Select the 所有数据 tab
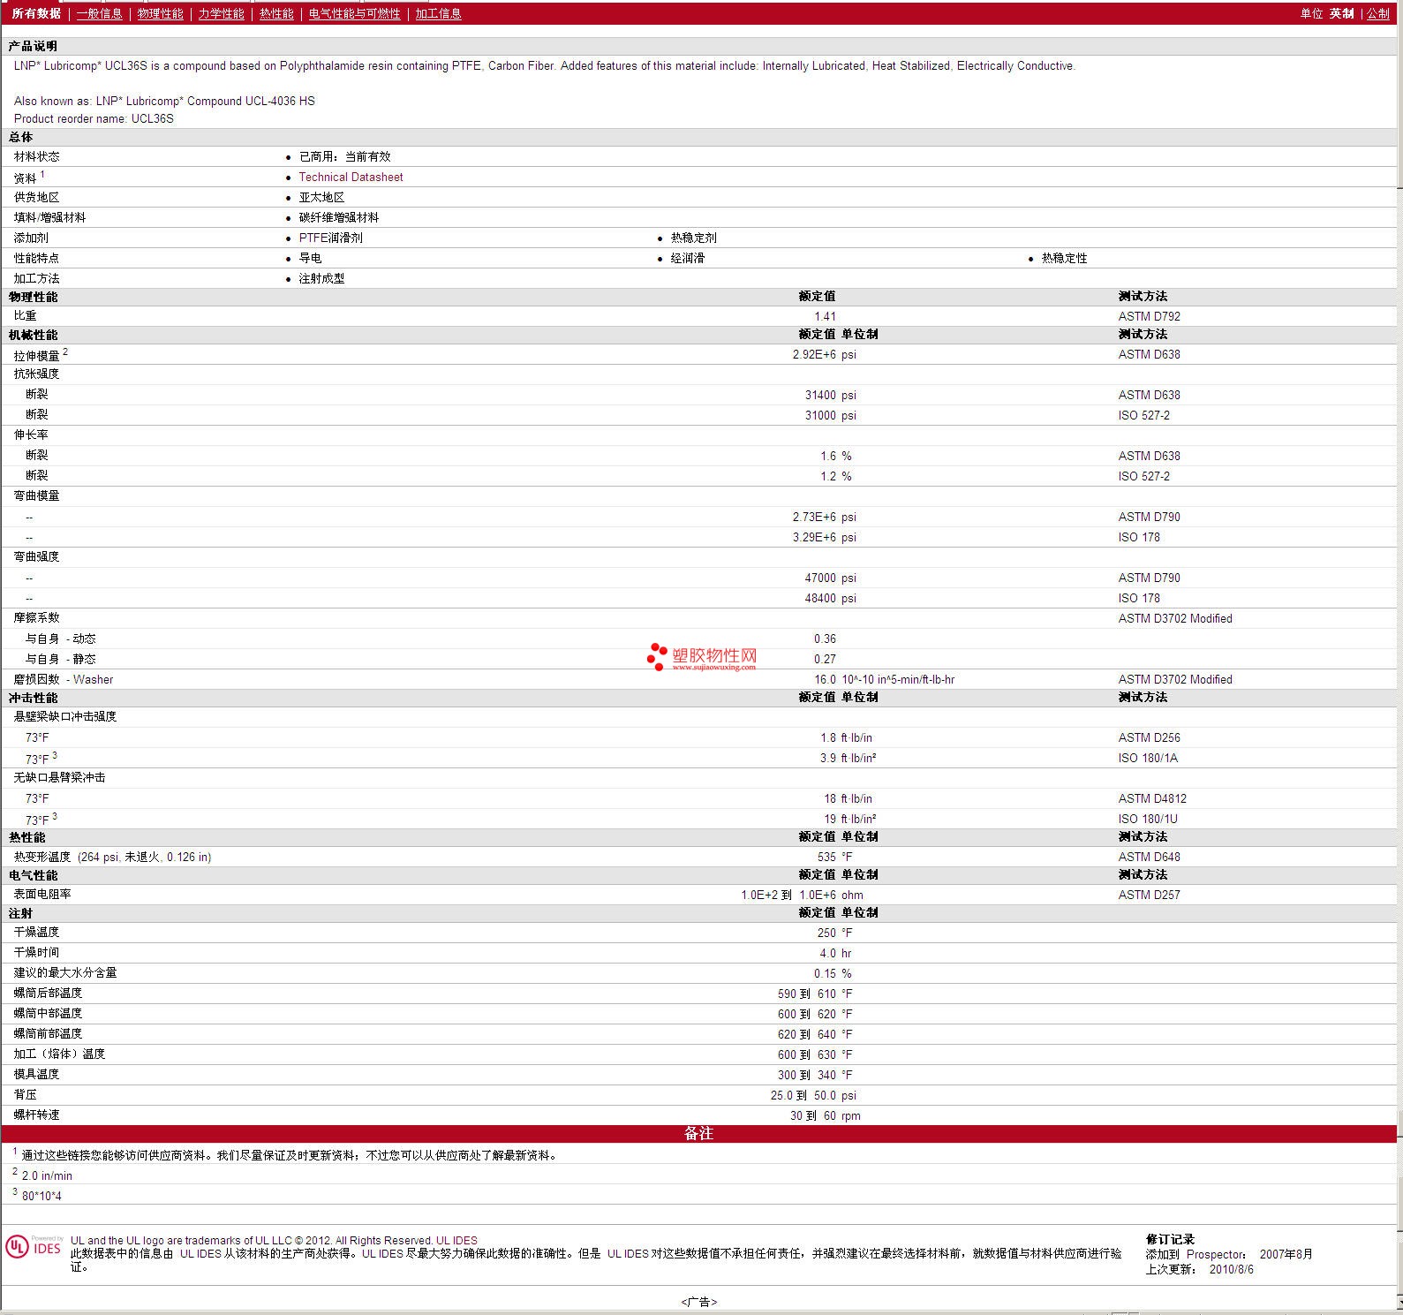 [x=36, y=13]
